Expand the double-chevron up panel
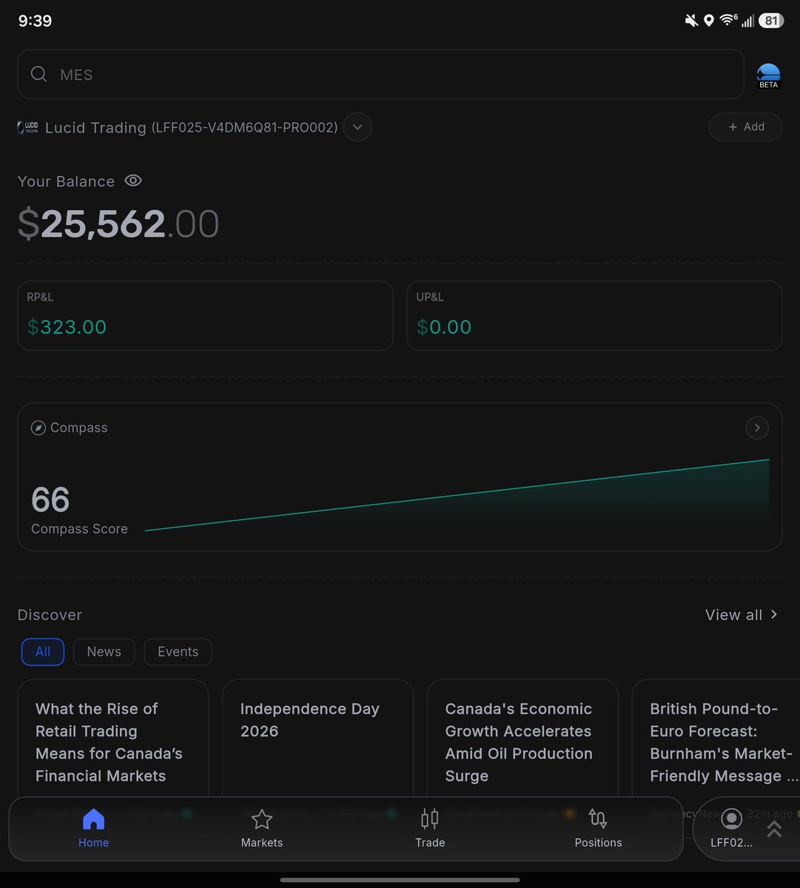The image size is (800, 888). coord(774,829)
